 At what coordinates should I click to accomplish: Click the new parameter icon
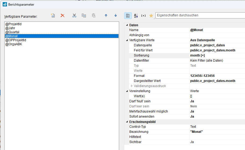(x=53, y=16)
